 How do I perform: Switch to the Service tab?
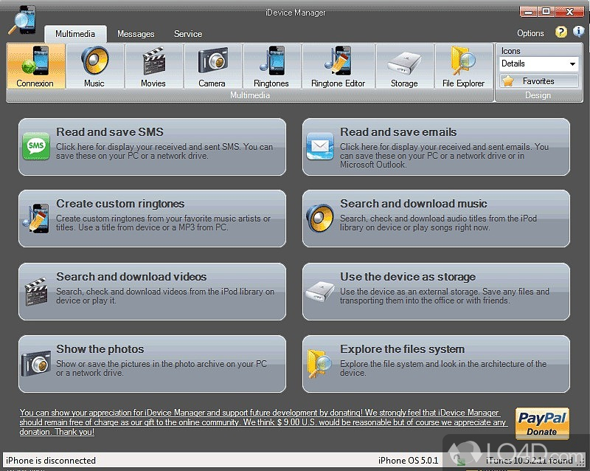click(188, 34)
